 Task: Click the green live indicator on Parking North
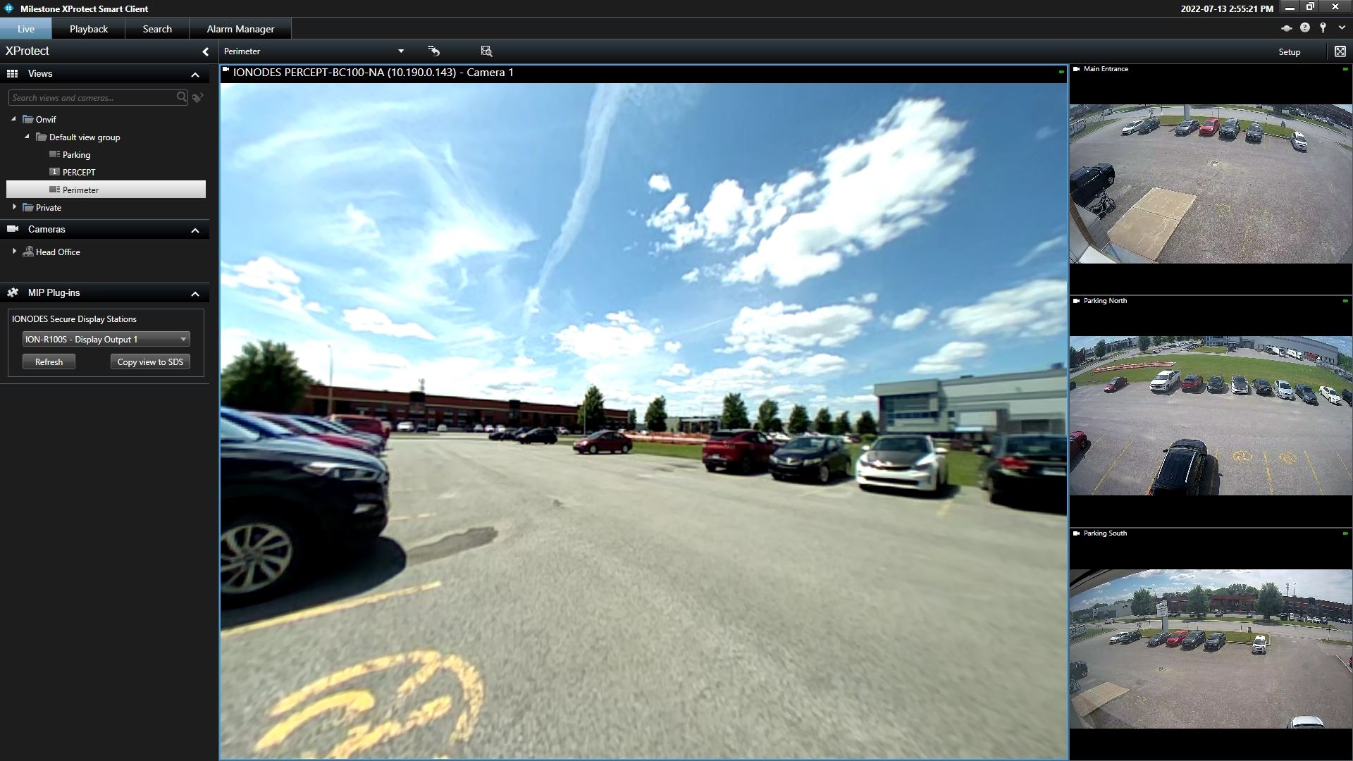tap(1345, 301)
